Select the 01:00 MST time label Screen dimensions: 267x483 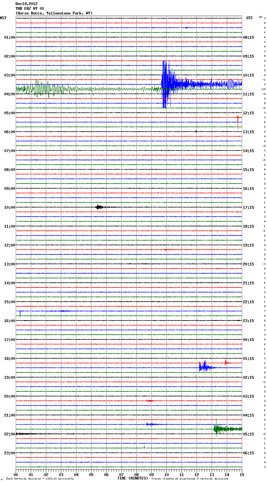(10, 37)
